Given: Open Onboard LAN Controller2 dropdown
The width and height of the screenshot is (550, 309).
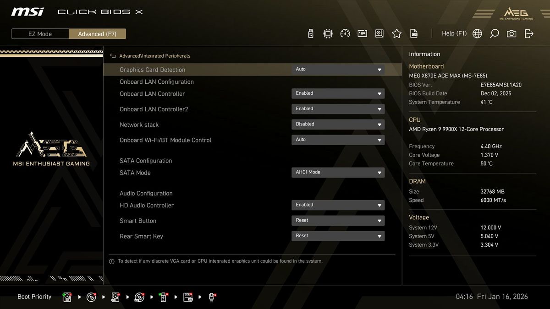Looking at the screenshot, I should point(338,109).
